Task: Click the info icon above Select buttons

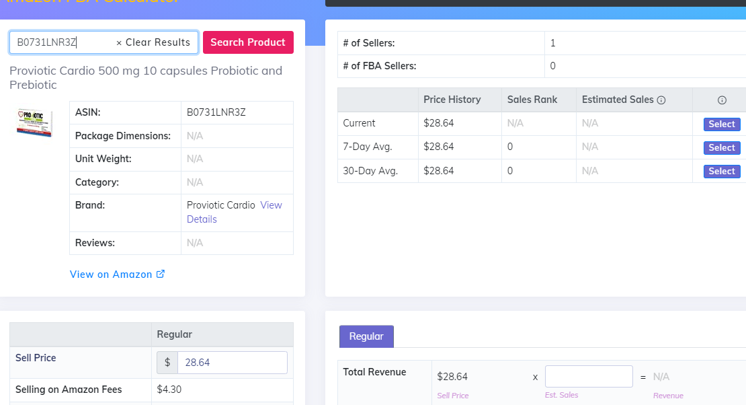Action: [x=722, y=100]
